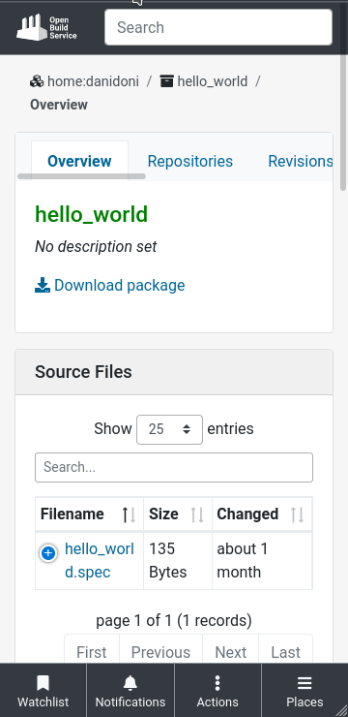Switch to the Overview tab
The image size is (348, 717).
point(79,161)
